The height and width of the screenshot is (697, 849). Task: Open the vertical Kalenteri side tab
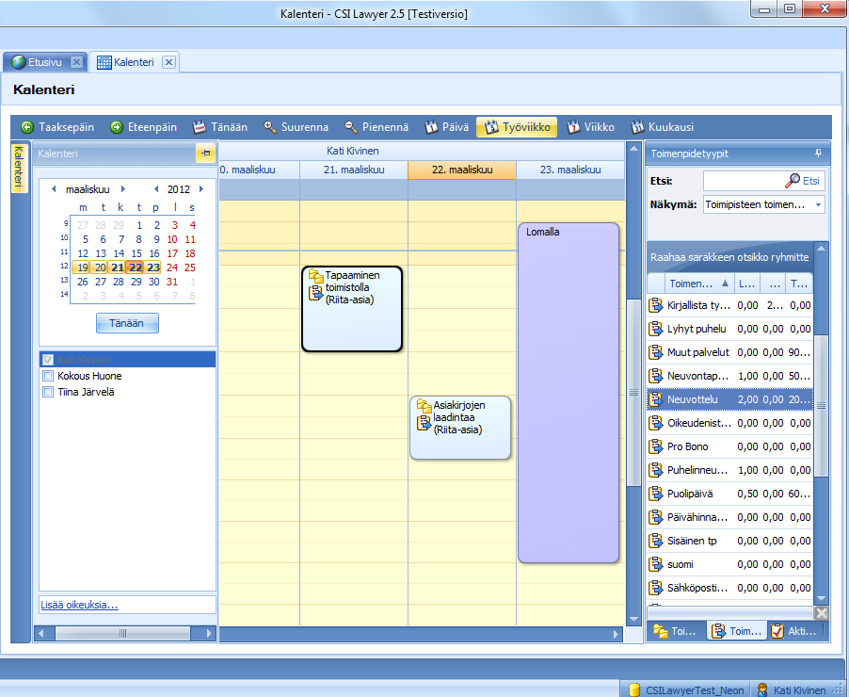pyautogui.click(x=19, y=167)
